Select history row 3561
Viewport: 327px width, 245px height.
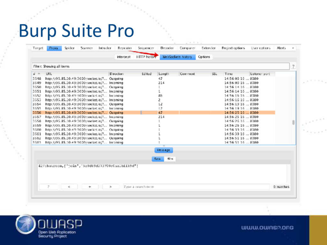pos(154,134)
